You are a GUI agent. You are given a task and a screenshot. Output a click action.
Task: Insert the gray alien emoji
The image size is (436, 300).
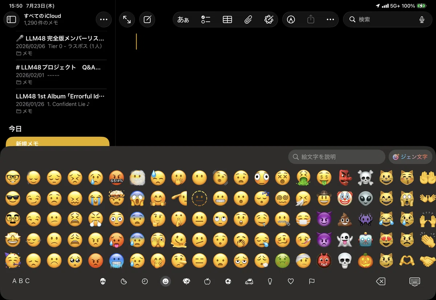point(366,198)
